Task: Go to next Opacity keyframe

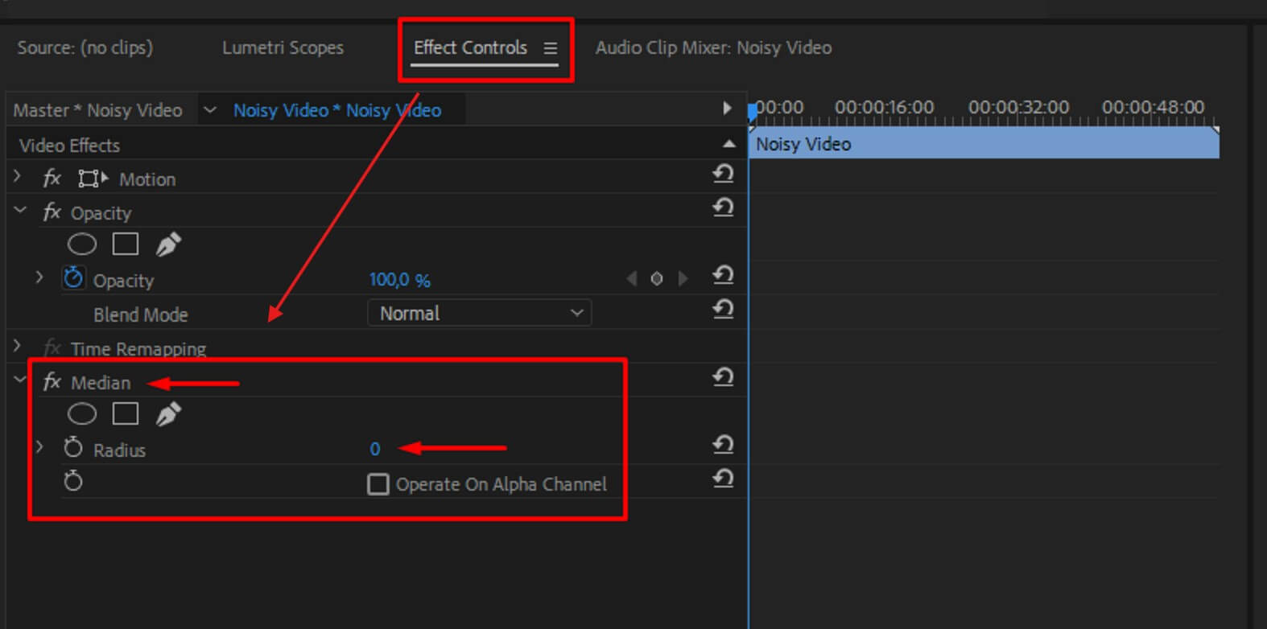Action: point(683,278)
